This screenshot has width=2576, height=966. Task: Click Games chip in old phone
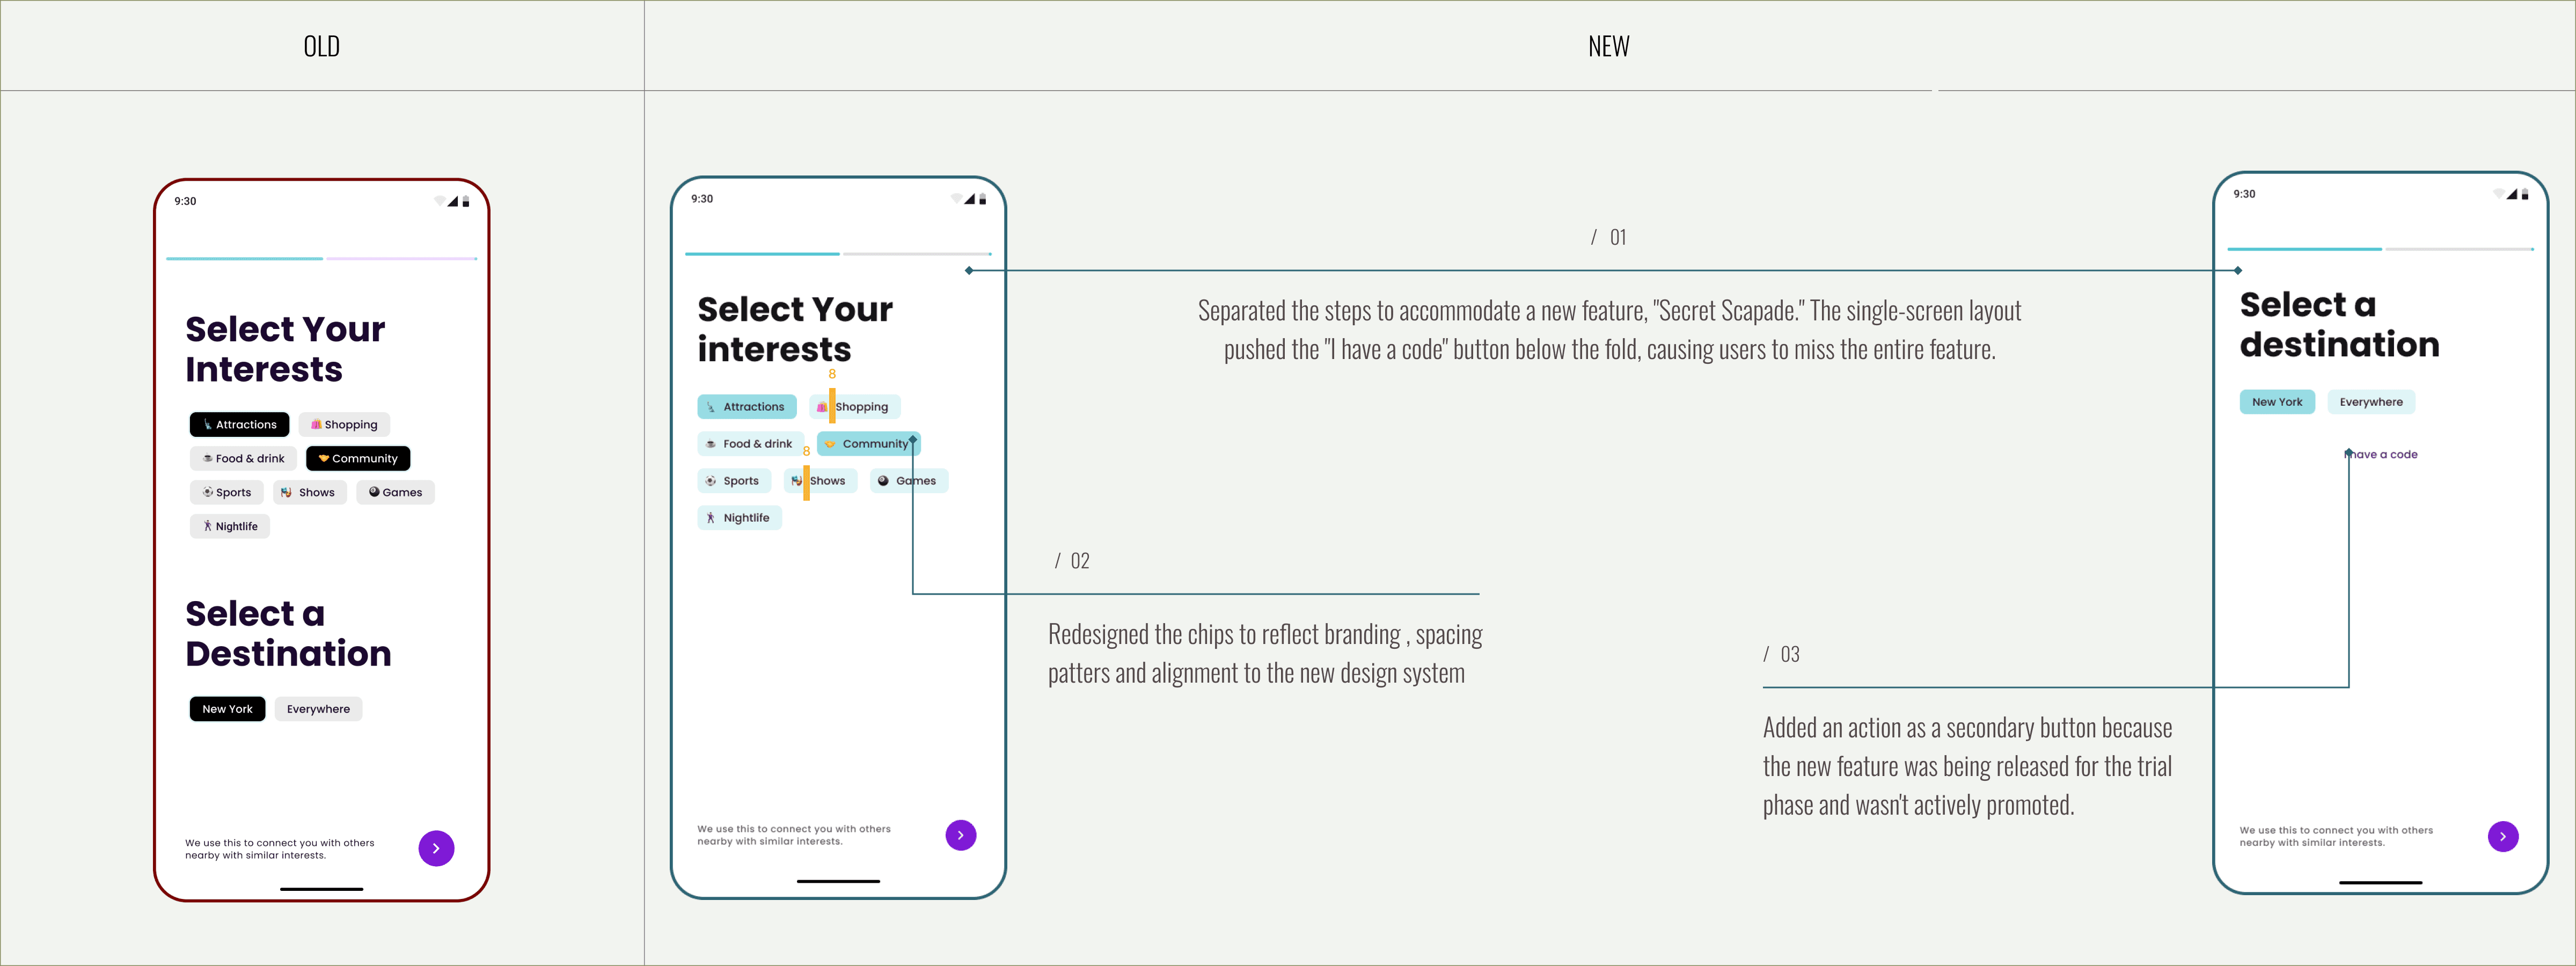pyautogui.click(x=395, y=492)
